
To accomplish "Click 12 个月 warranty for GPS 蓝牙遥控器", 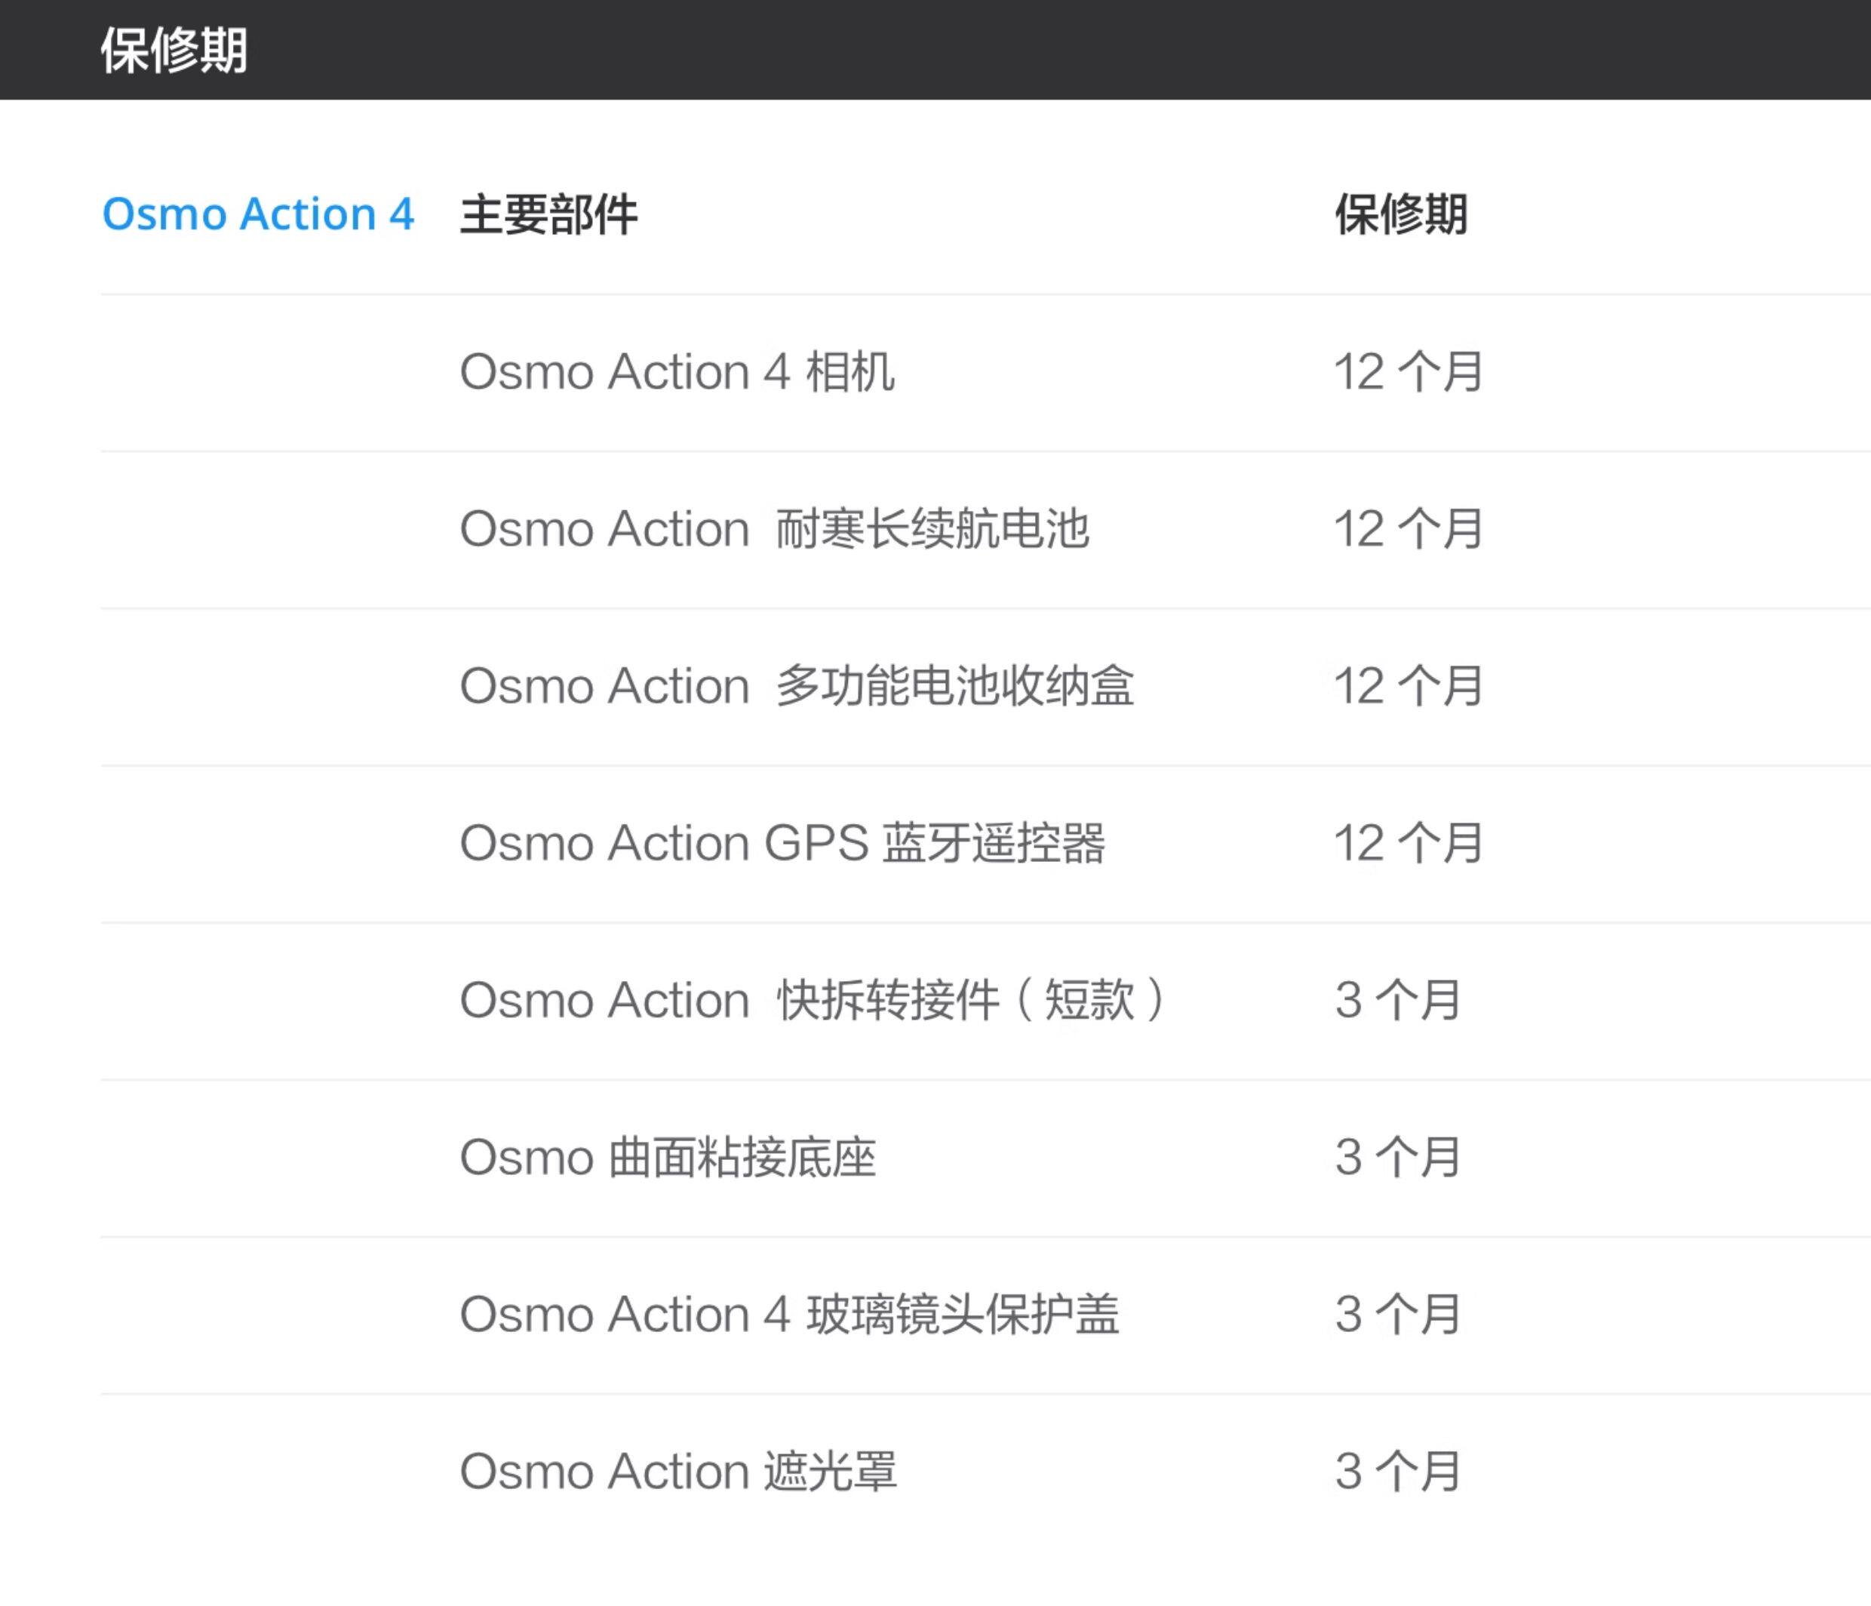I will click(1408, 844).
